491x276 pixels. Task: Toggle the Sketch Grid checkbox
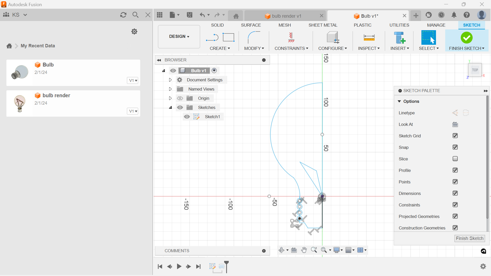coord(455,136)
